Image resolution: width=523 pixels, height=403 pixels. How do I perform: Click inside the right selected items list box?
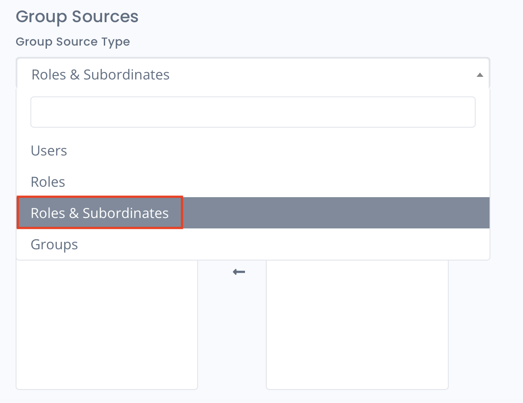357,324
